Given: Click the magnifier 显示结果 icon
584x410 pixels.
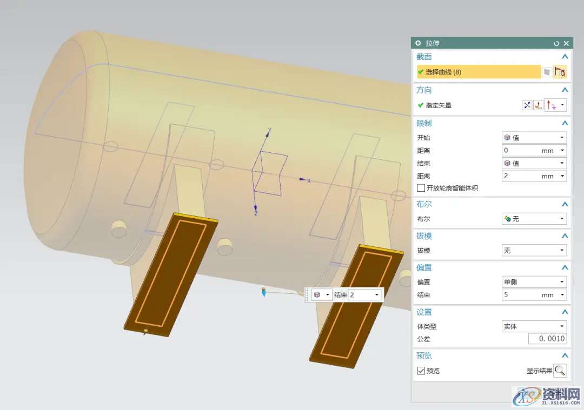Looking at the screenshot, I should (560, 371).
